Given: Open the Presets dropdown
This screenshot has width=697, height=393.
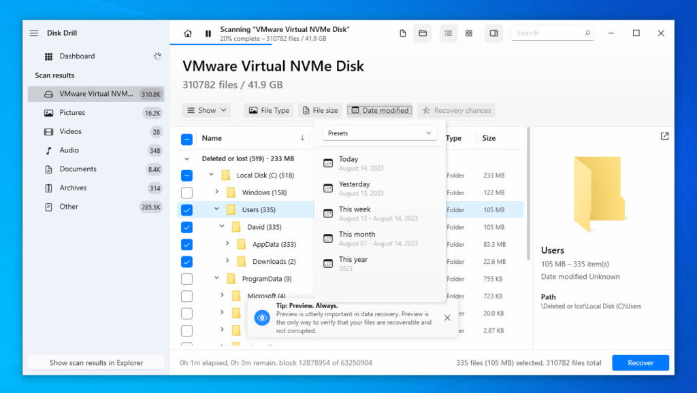Looking at the screenshot, I should coord(379,133).
